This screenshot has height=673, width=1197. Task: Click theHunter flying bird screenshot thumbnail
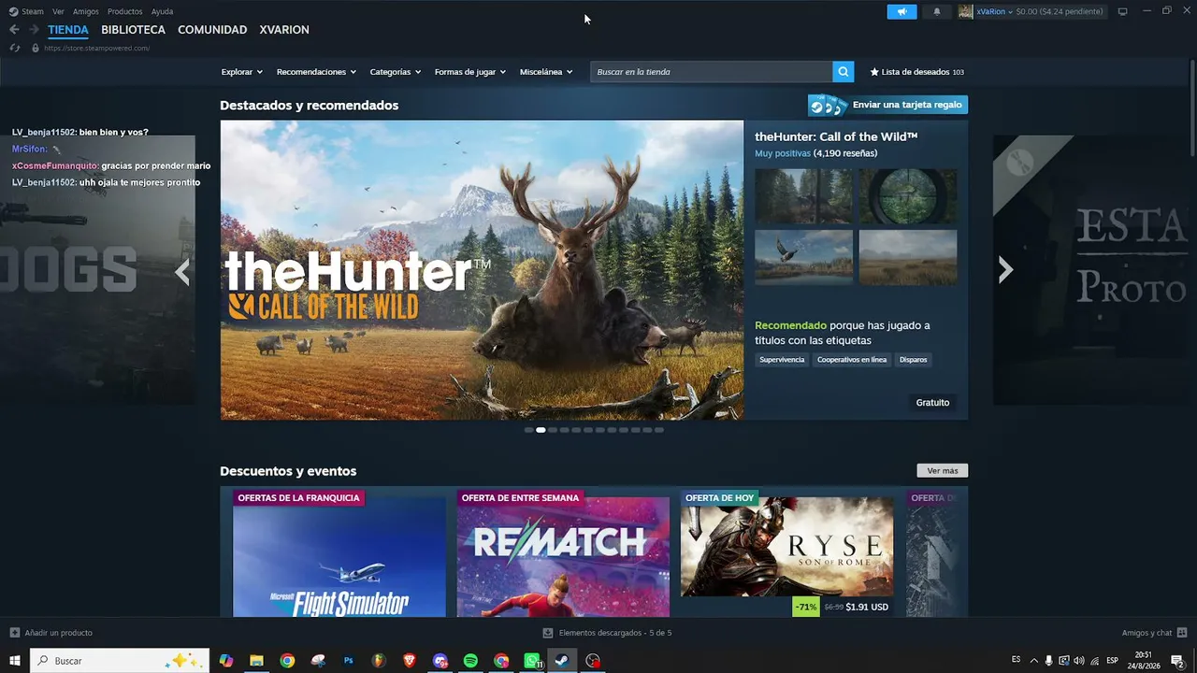click(803, 257)
